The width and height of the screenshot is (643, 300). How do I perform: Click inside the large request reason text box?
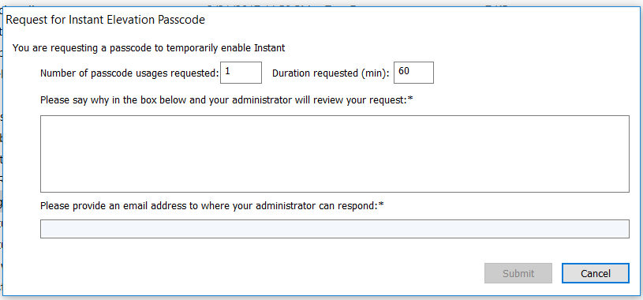335,154
